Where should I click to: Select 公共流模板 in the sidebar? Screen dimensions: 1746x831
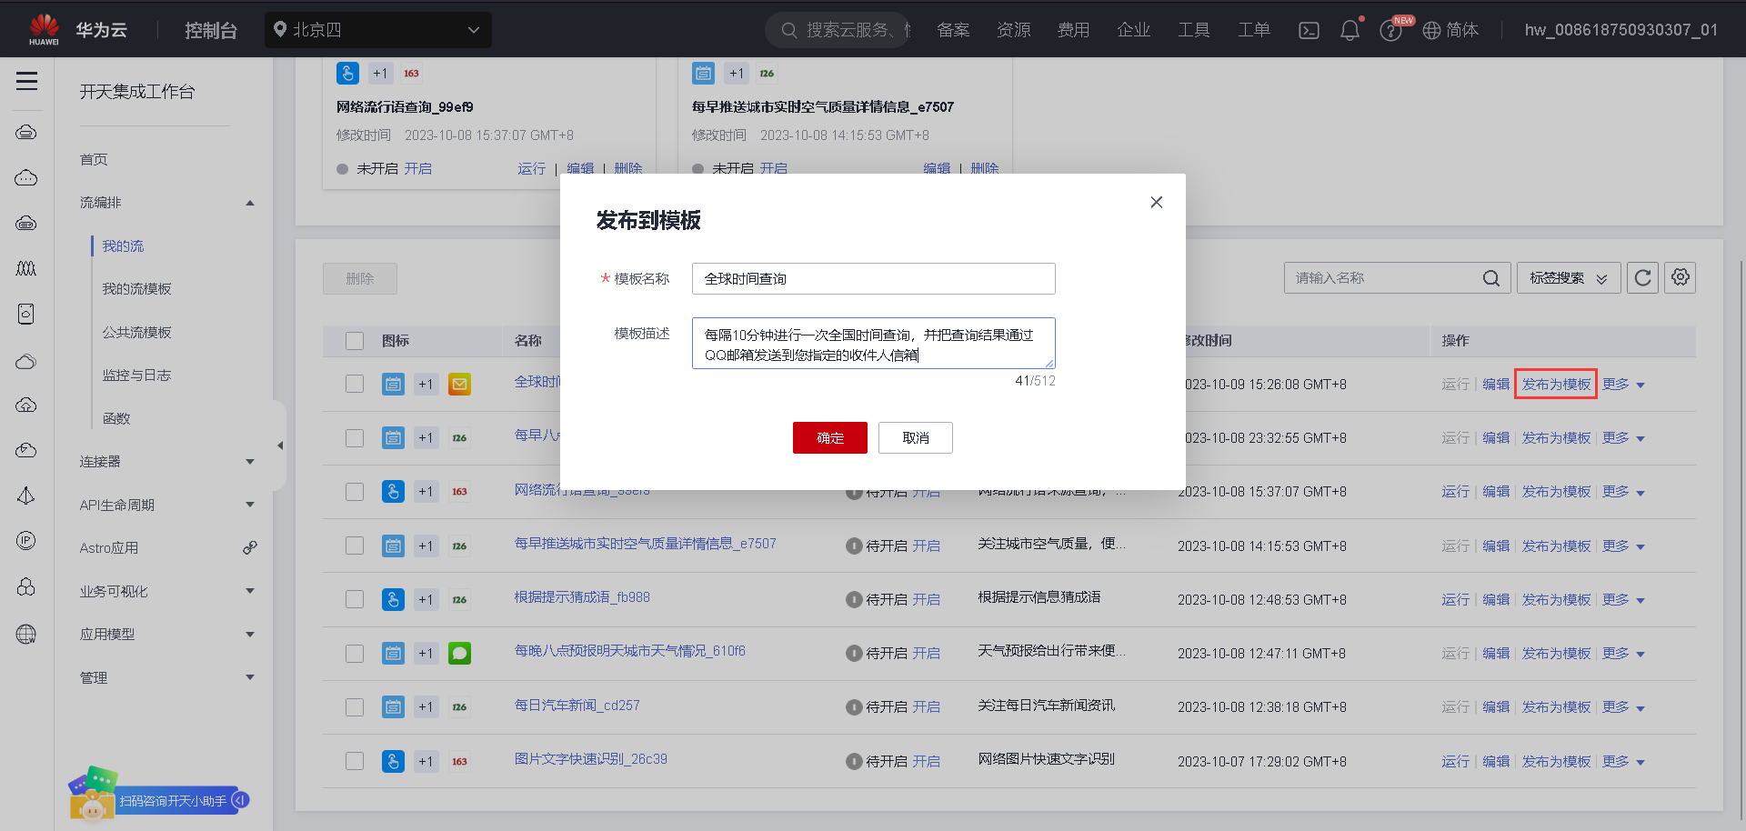point(137,332)
